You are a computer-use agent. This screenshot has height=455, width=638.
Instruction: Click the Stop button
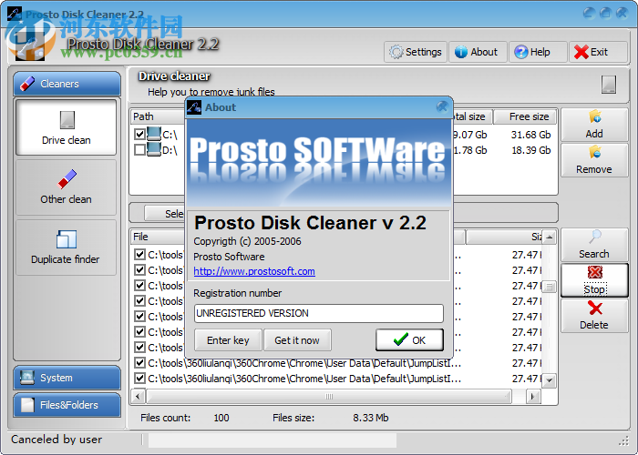click(594, 280)
